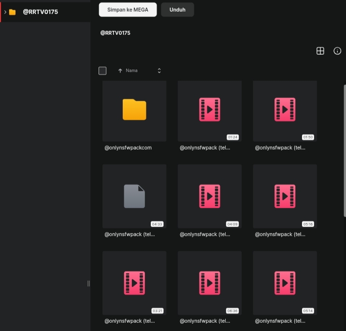
Task: Open the video with duration 05:16
Action: [285, 196]
